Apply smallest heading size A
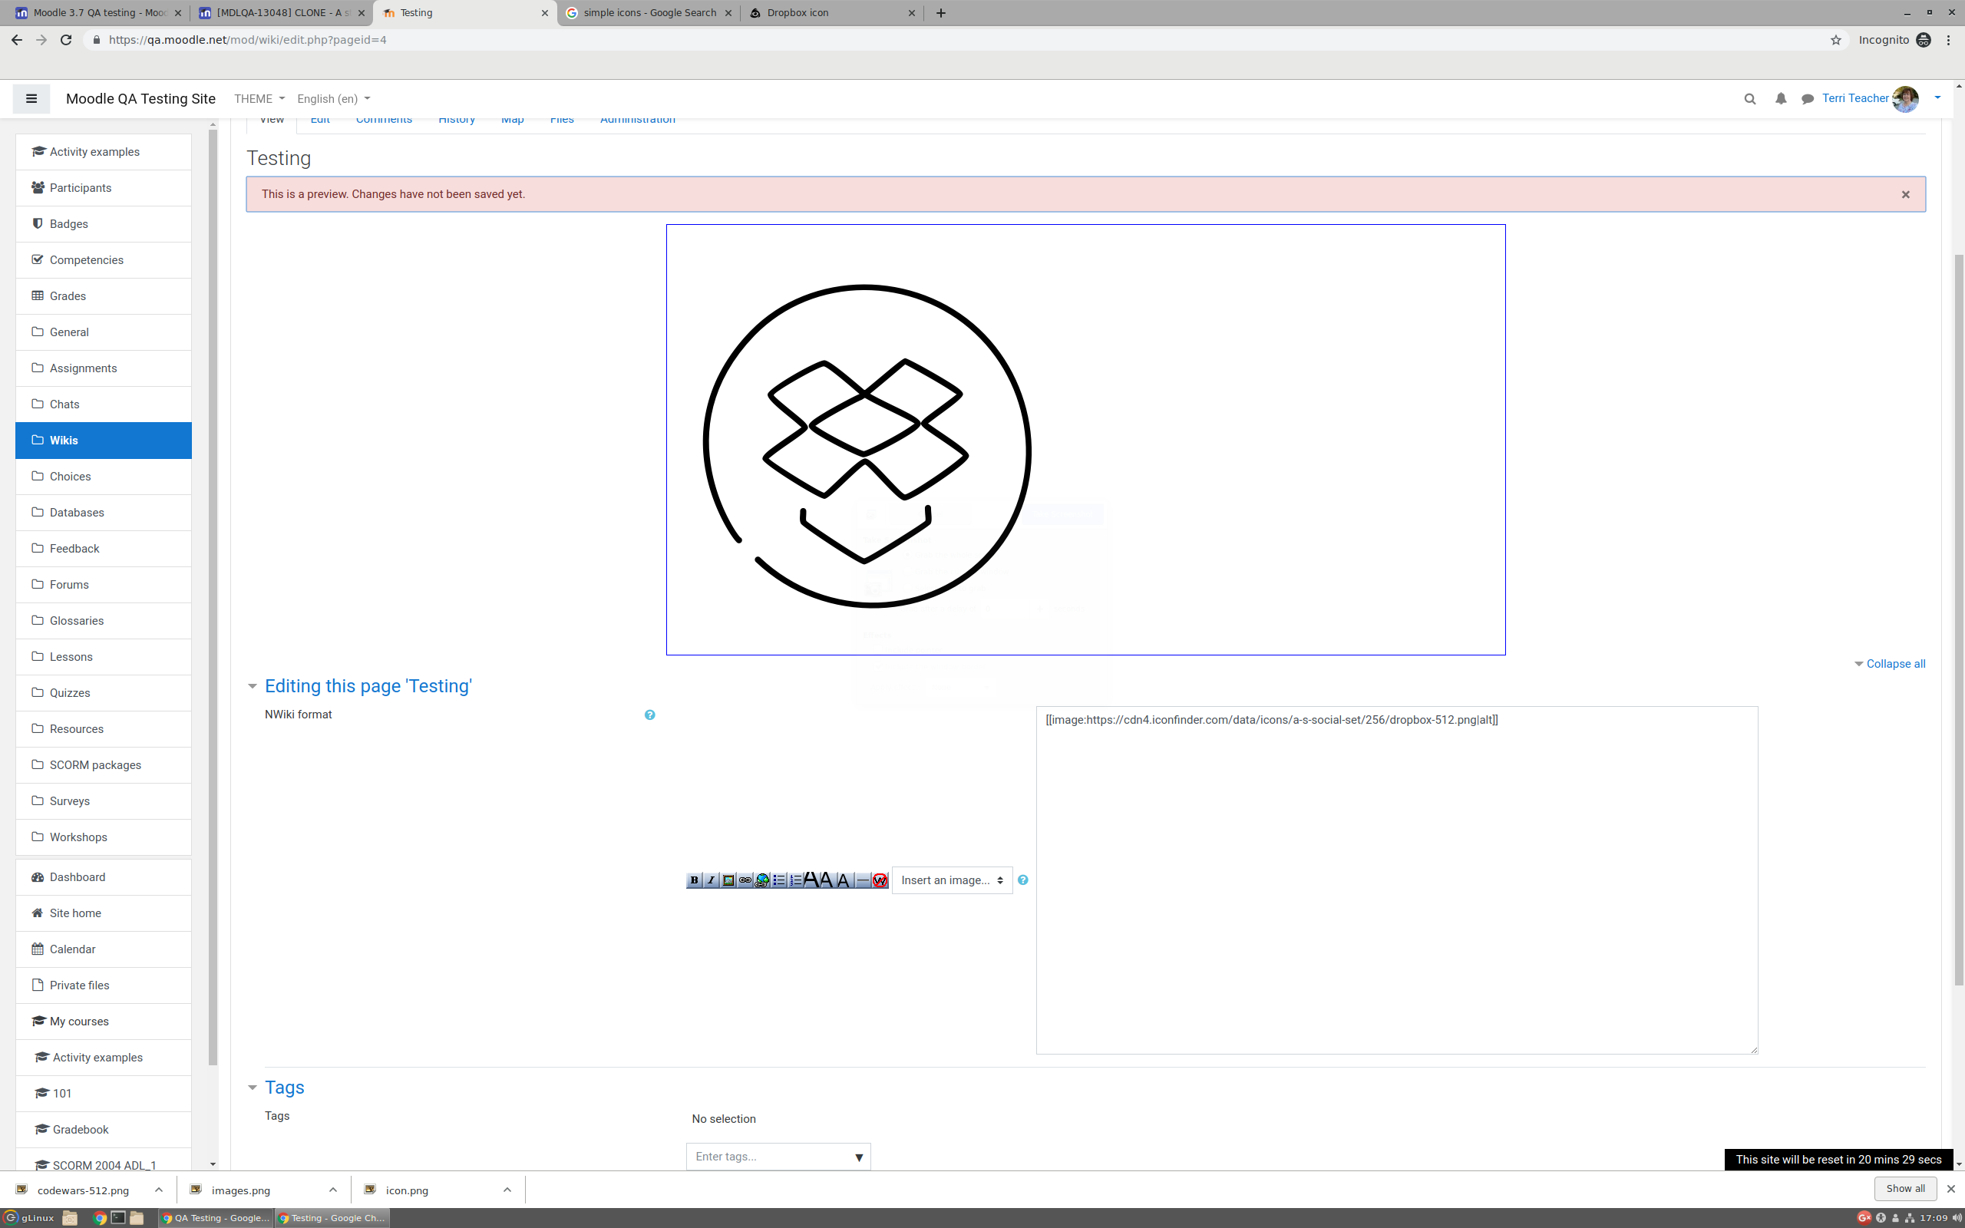 pos(845,880)
